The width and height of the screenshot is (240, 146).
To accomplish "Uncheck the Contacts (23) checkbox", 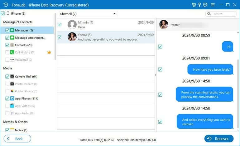I will 7,45.
